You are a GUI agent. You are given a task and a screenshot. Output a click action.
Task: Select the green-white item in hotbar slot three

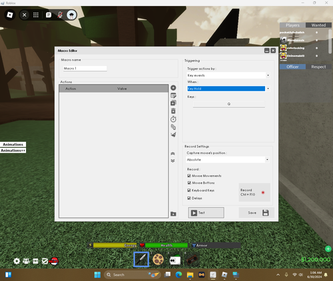(175, 260)
